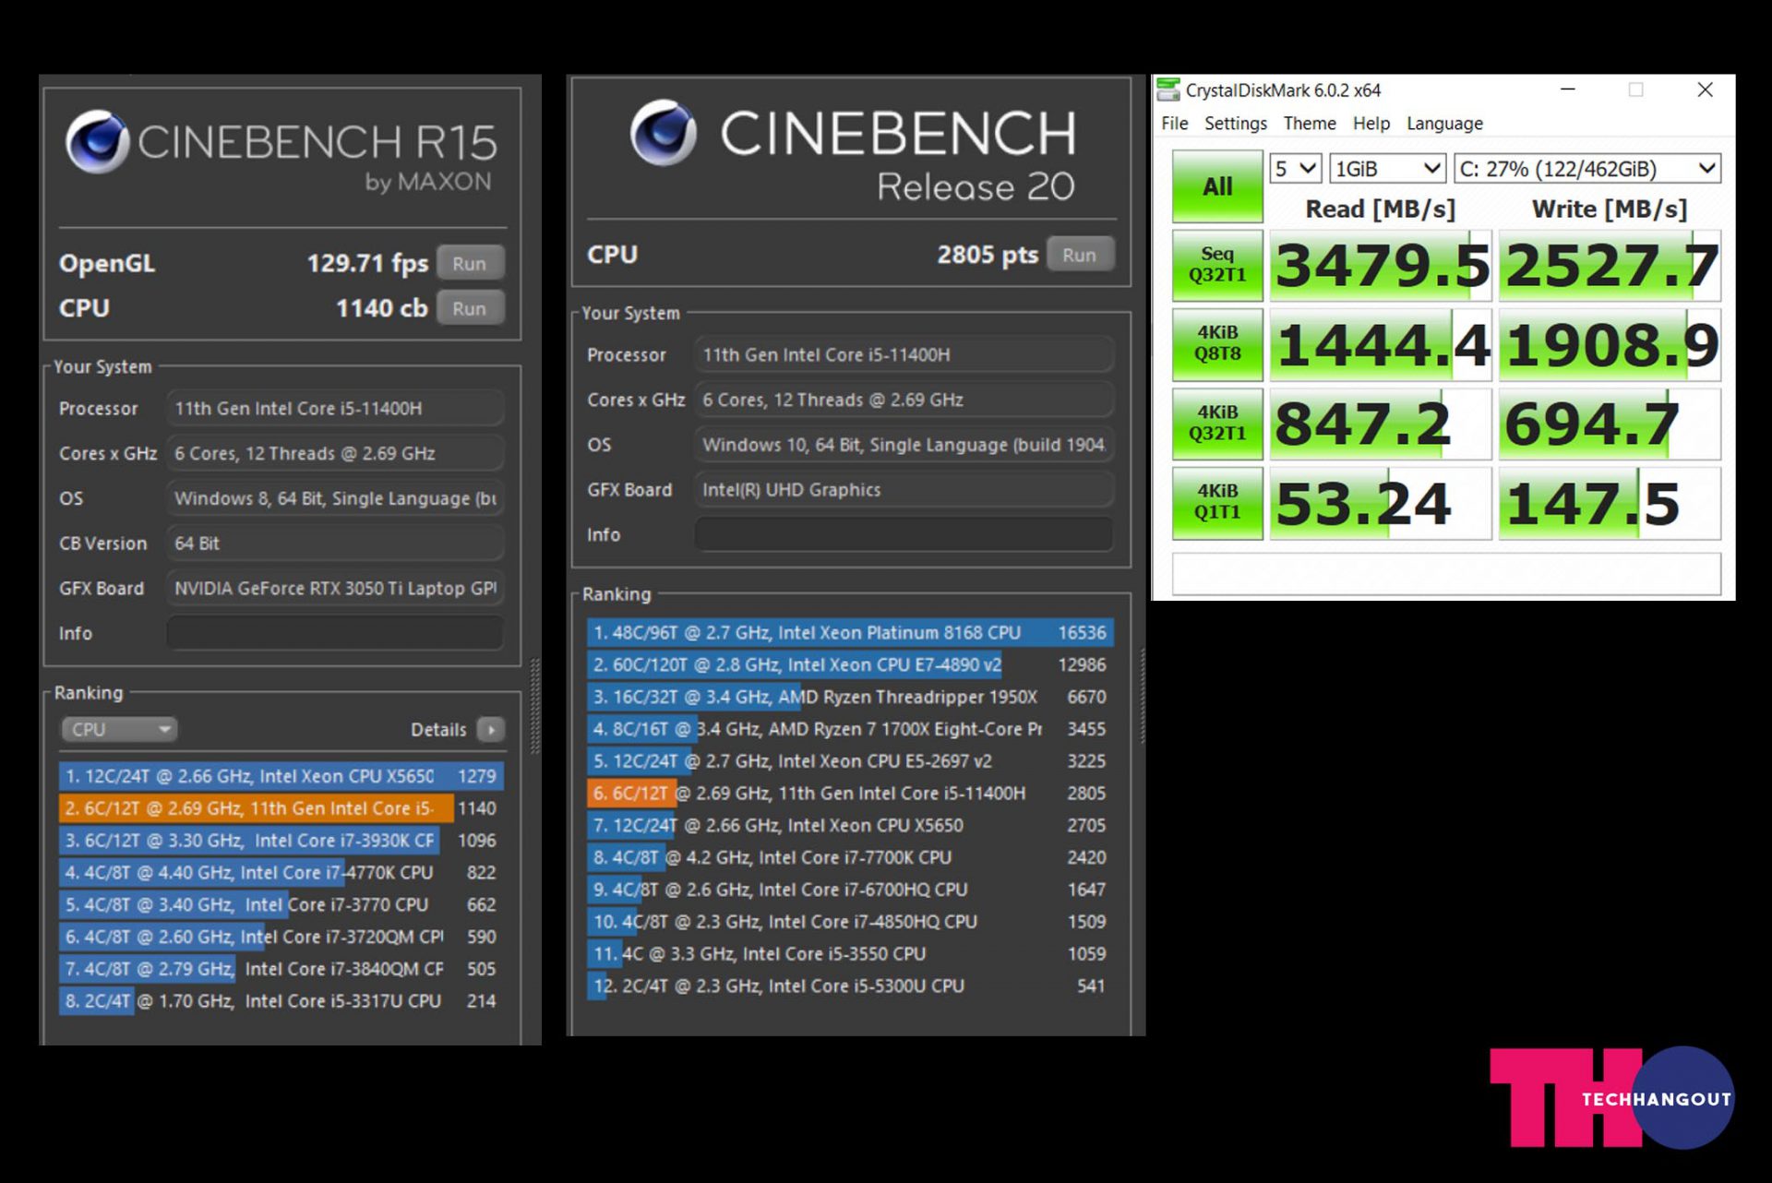The image size is (1772, 1183).
Task: Select R15 ranking row Intel Core i7-3720QM
Action: pos(281,937)
